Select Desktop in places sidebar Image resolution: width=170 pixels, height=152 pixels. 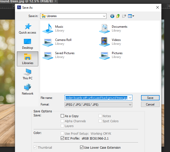(x=27, y=44)
